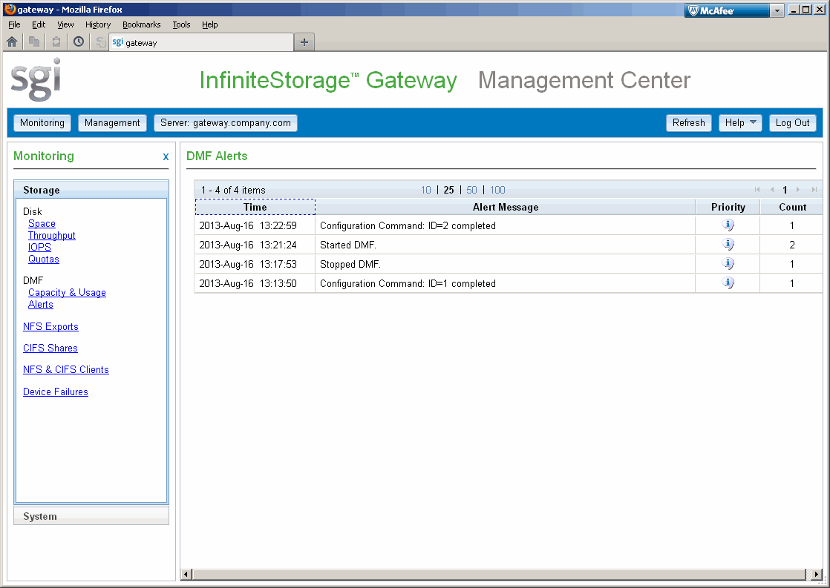
Task: Open the Tools menu
Action: pyautogui.click(x=181, y=24)
